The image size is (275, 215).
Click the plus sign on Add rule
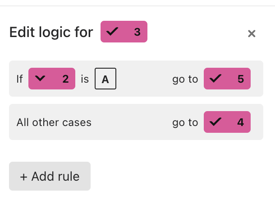click(23, 177)
